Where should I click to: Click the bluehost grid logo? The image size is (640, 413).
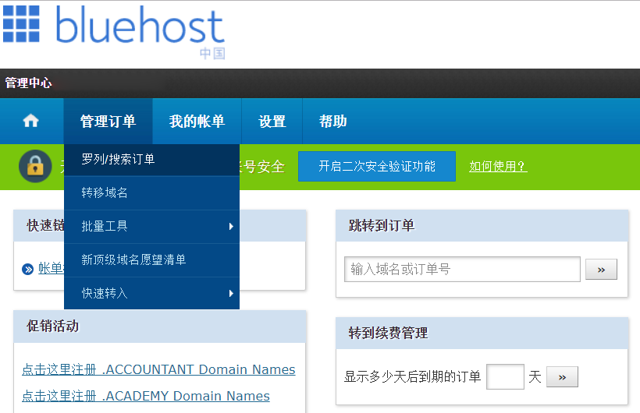tap(21, 24)
